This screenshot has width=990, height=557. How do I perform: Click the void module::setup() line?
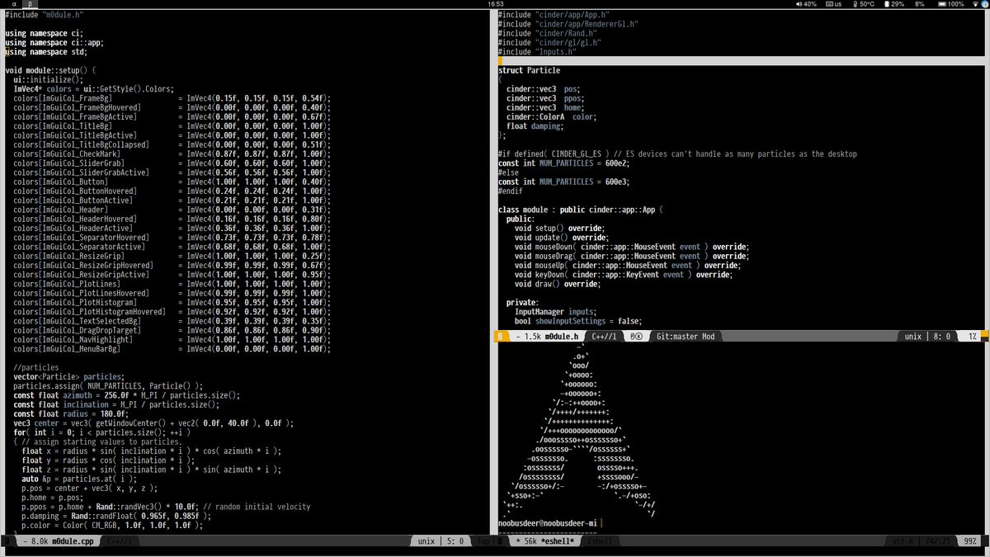50,70
